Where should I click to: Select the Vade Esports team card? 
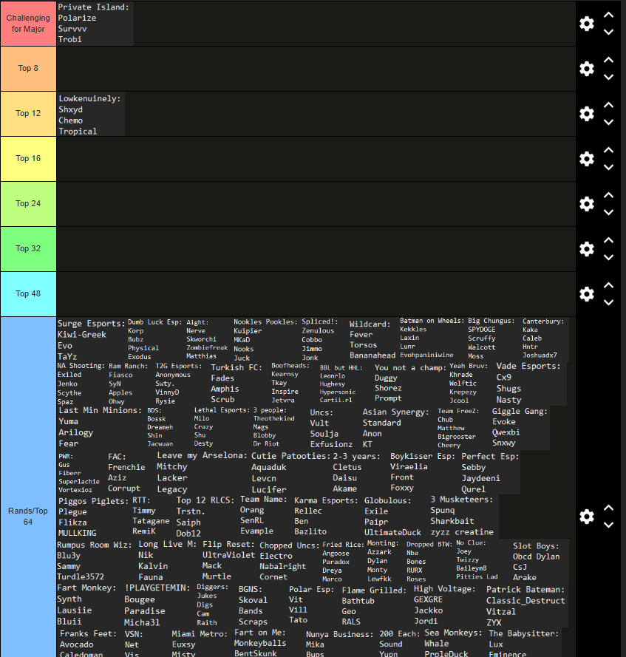531,384
